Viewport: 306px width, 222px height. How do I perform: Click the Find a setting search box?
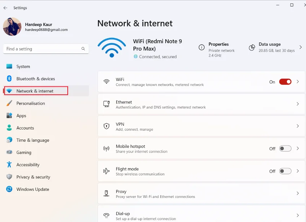tap(46, 49)
